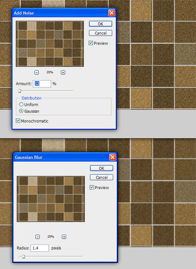Confirm Add Noise with OK
The height and width of the screenshot is (269, 196).
pos(101,24)
